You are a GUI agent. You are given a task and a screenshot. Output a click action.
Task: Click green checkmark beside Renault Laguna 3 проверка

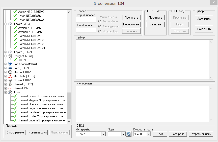pos(15,120)
